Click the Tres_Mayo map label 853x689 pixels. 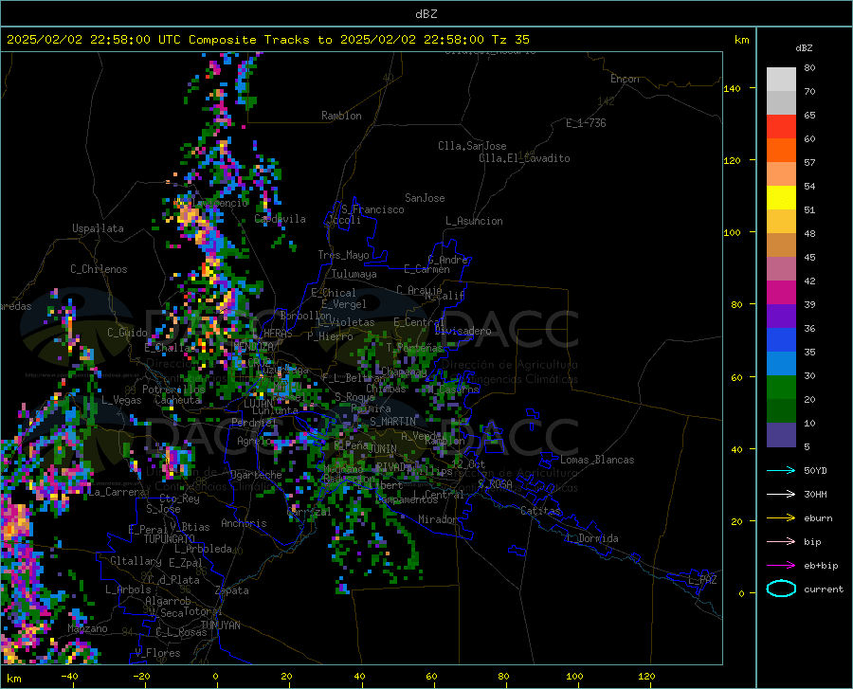[343, 255]
